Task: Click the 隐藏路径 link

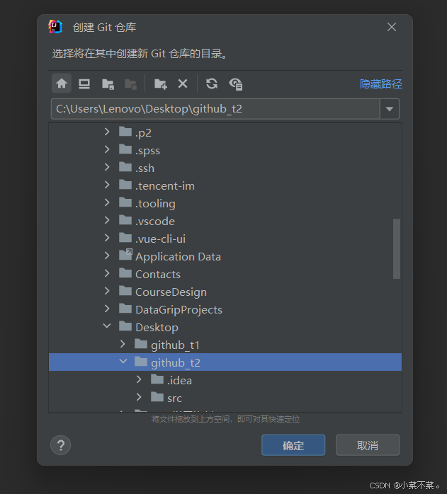Action: tap(380, 84)
